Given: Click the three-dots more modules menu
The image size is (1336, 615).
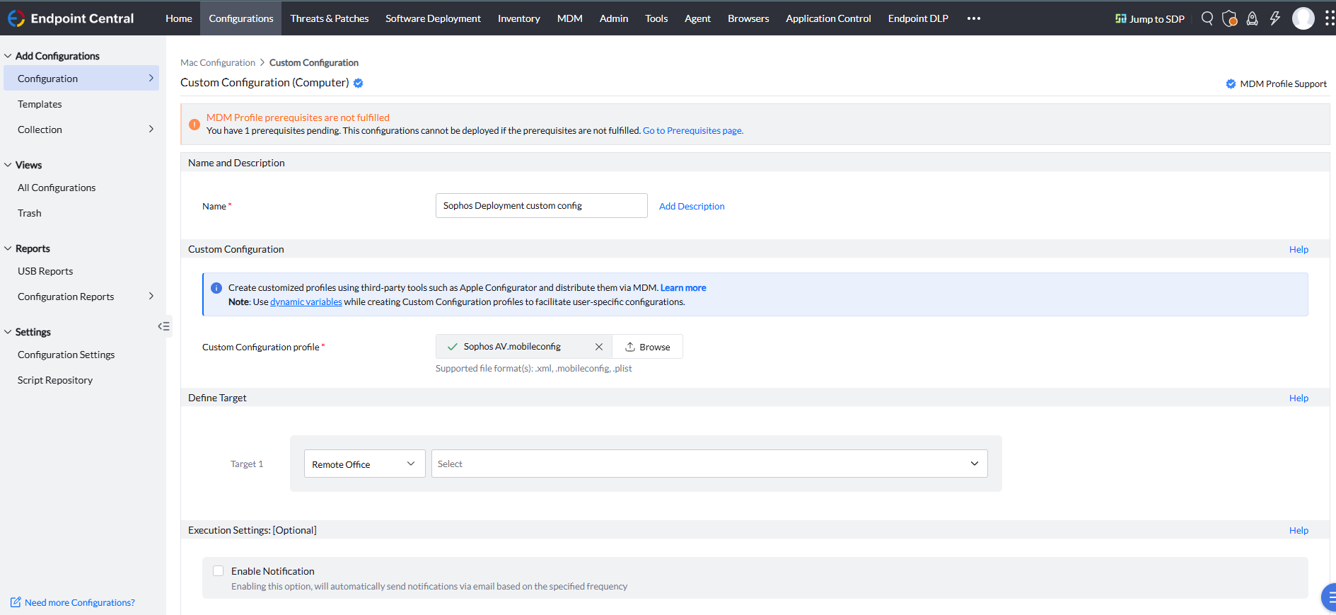Looking at the screenshot, I should click(974, 18).
